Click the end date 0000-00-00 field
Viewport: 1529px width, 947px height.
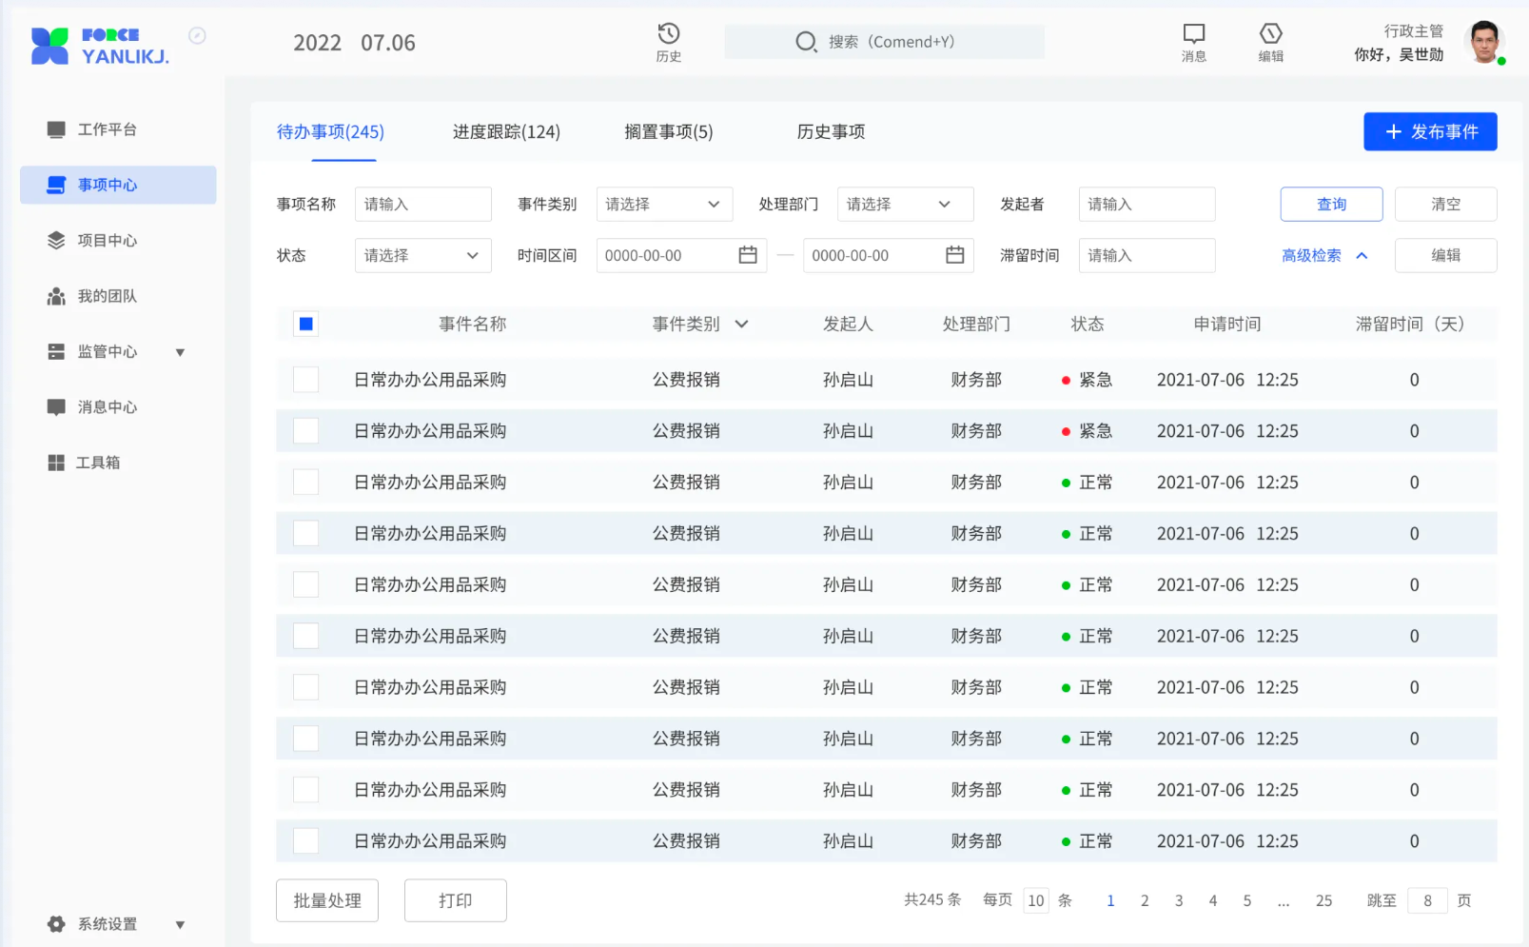coord(888,255)
